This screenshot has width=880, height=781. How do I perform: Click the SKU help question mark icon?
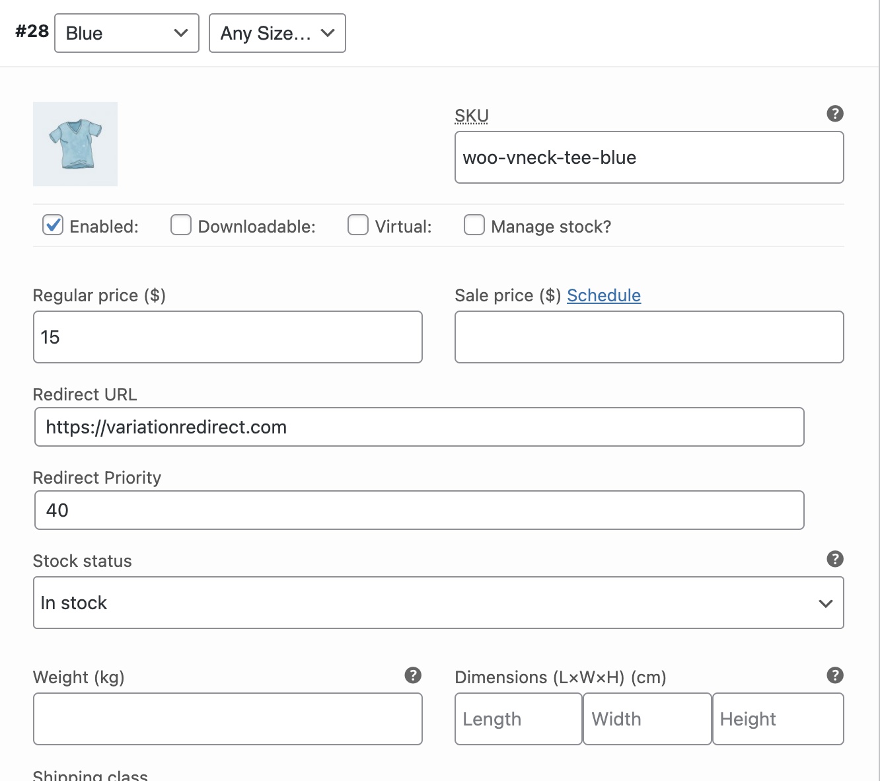click(835, 114)
